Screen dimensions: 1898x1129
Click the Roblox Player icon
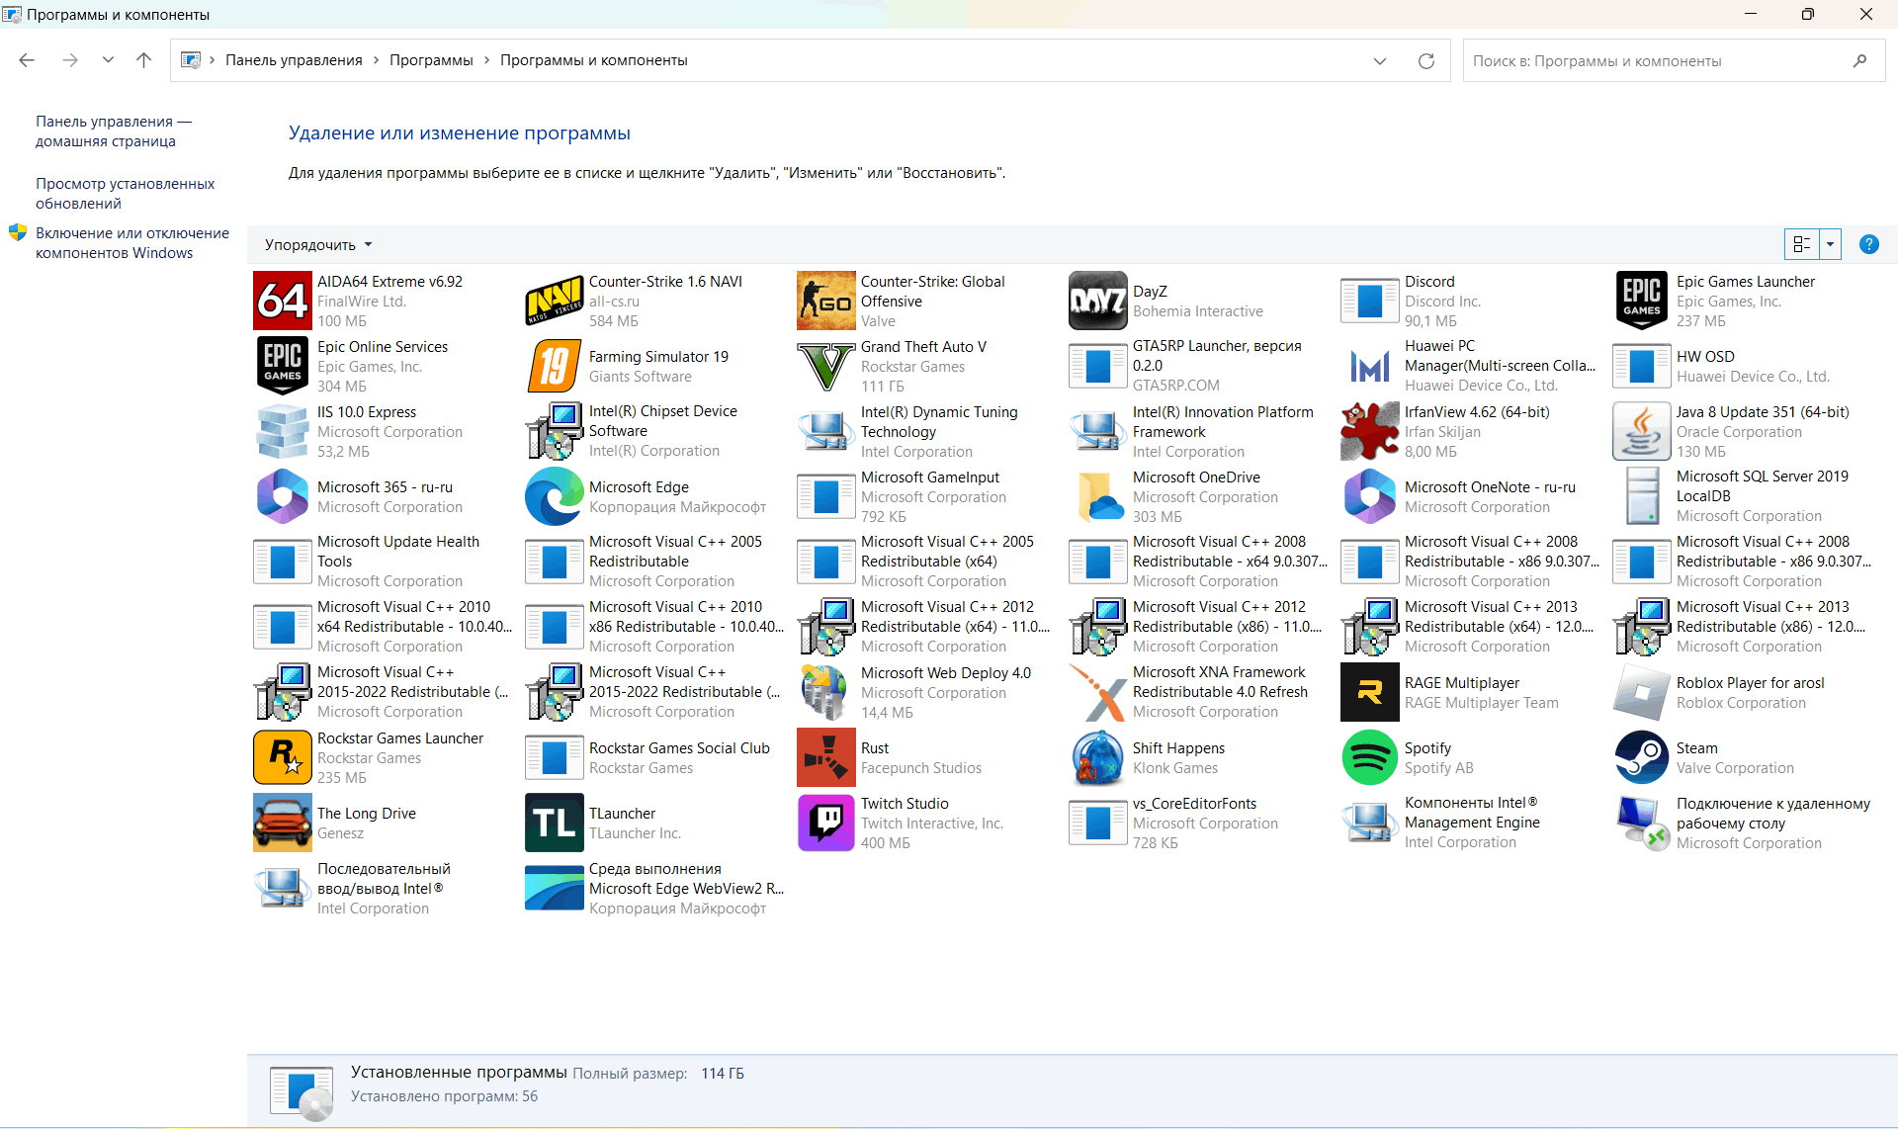[1642, 692]
